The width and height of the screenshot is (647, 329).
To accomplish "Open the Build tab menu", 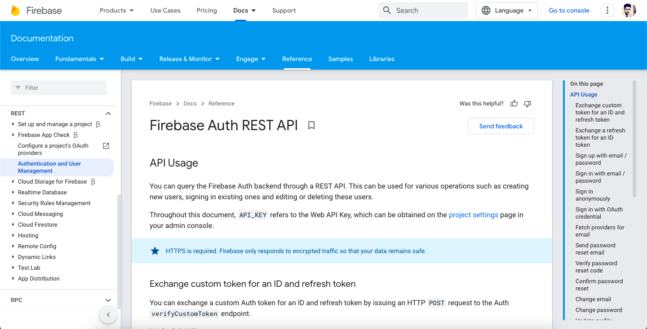I will [x=132, y=59].
